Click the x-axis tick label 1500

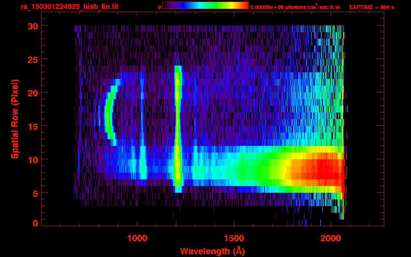click(x=234, y=238)
